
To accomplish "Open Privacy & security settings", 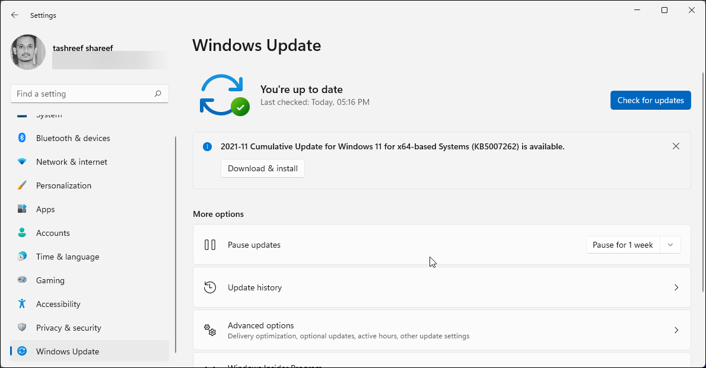I will [x=69, y=328].
